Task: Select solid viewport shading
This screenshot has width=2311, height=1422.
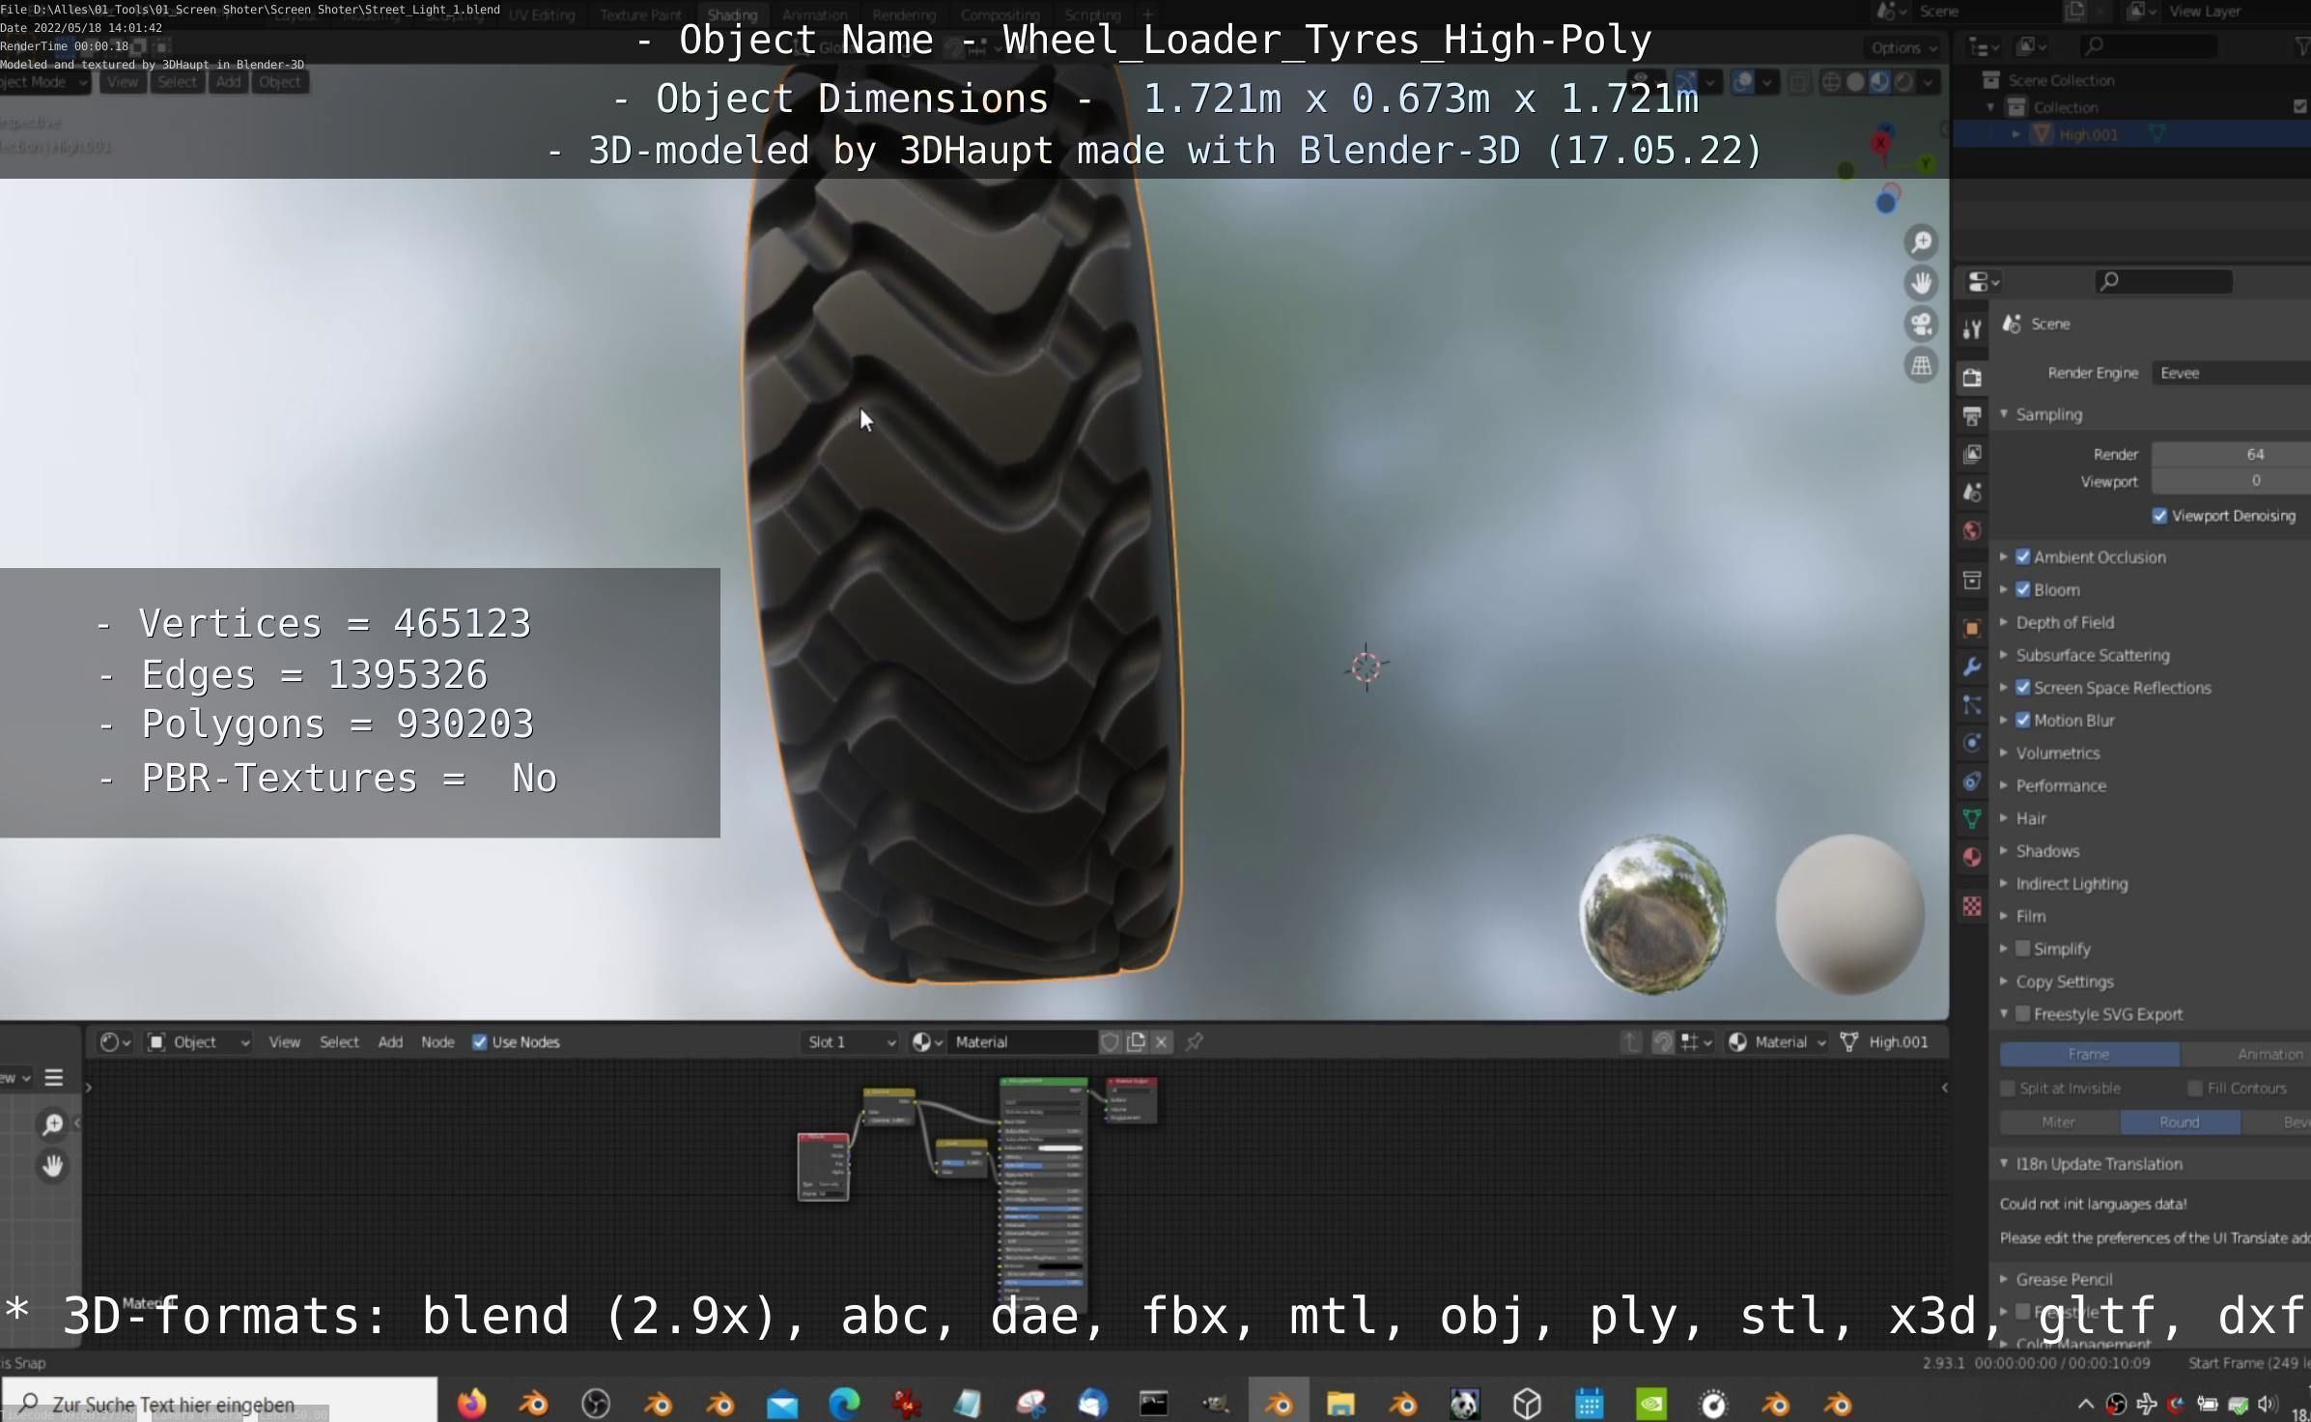Action: pyautogui.click(x=1855, y=82)
